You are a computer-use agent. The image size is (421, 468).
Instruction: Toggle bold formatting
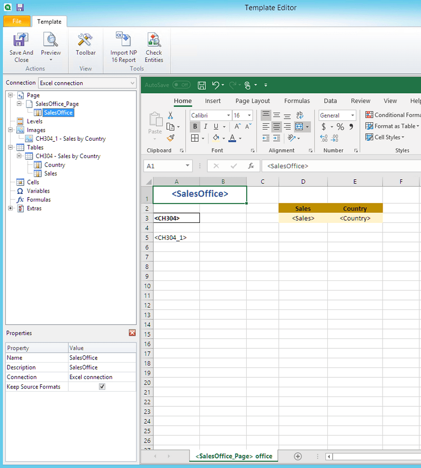coord(195,126)
